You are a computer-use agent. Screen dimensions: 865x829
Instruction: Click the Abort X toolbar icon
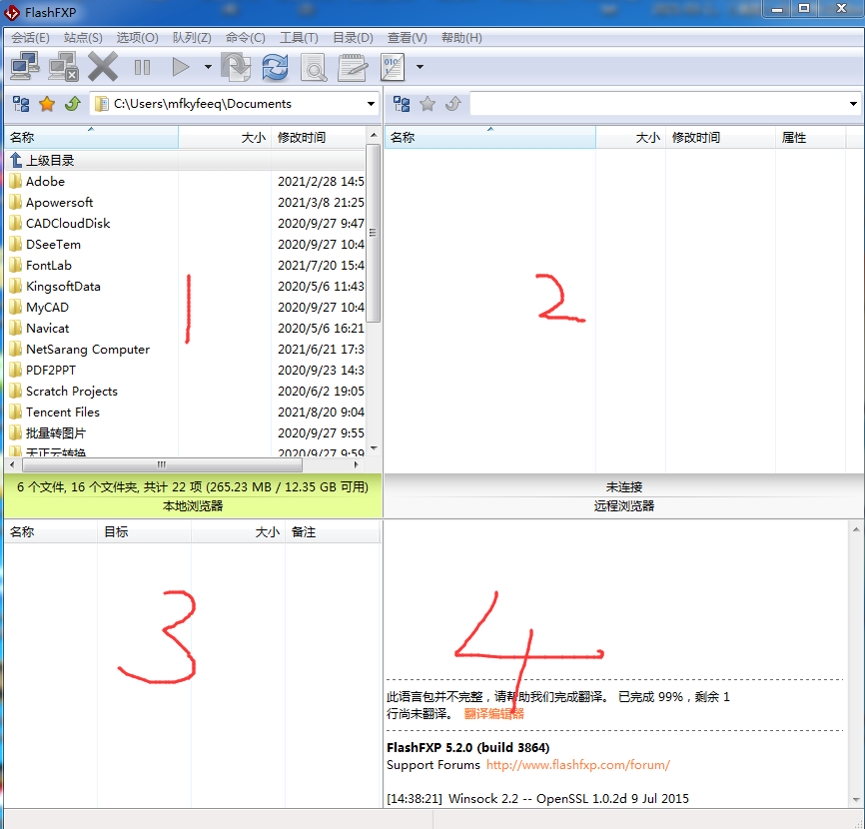coord(103,67)
